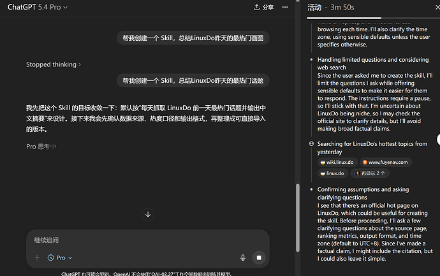Close the activity panel
The image size is (440, 276).
tap(437, 7)
